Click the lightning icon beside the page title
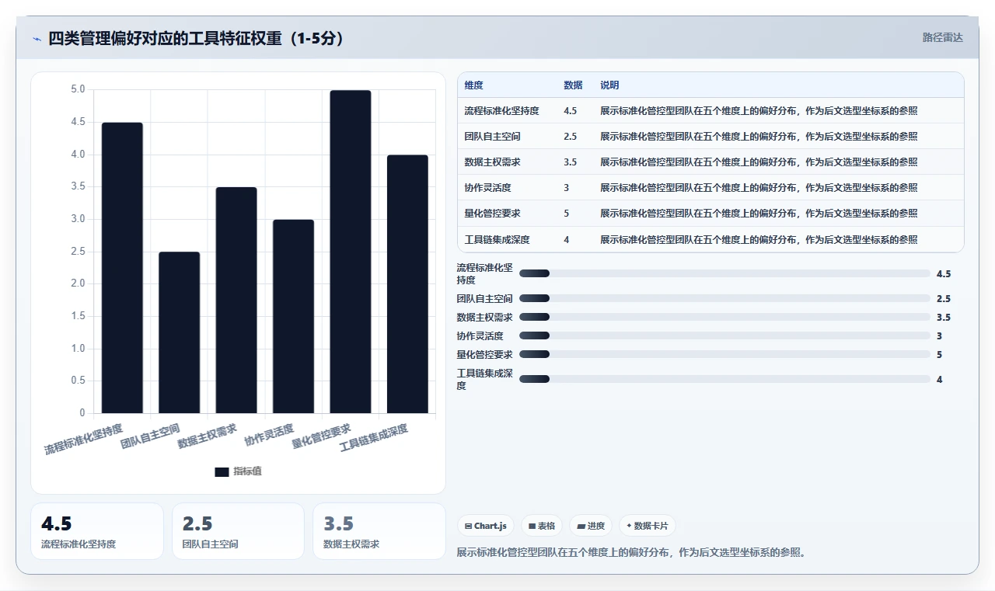The image size is (995, 591). 37,39
